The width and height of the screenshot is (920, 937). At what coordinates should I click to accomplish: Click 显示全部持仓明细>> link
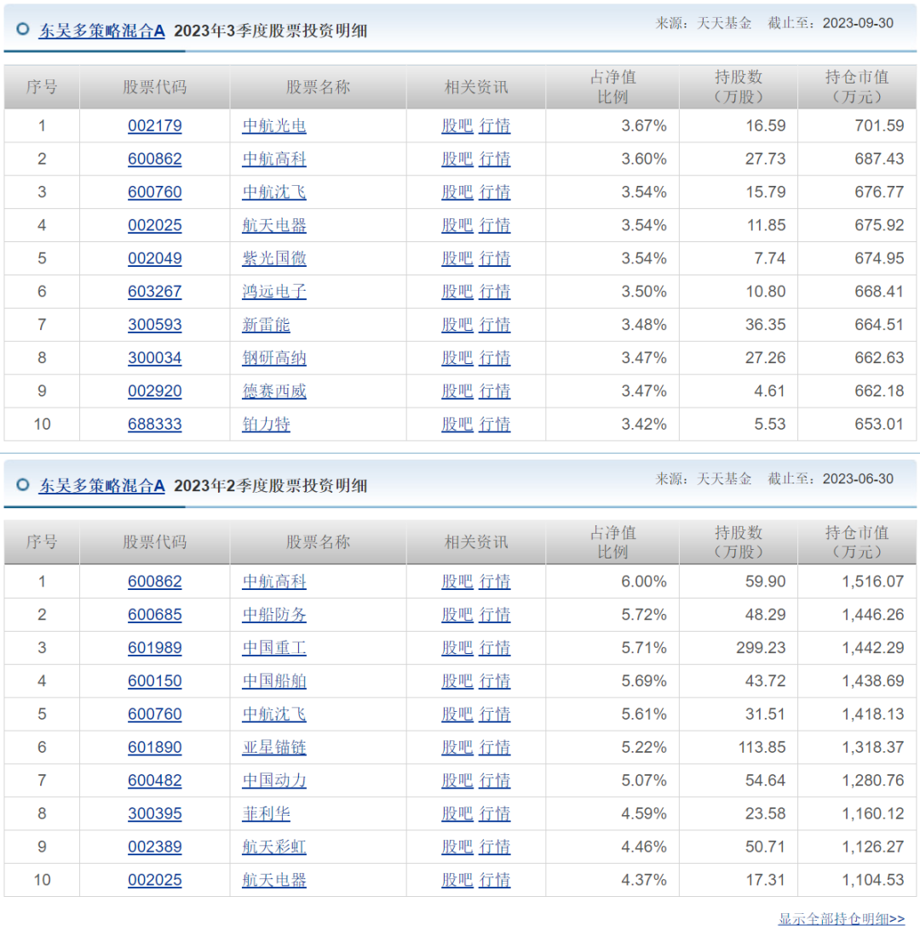tap(841, 919)
